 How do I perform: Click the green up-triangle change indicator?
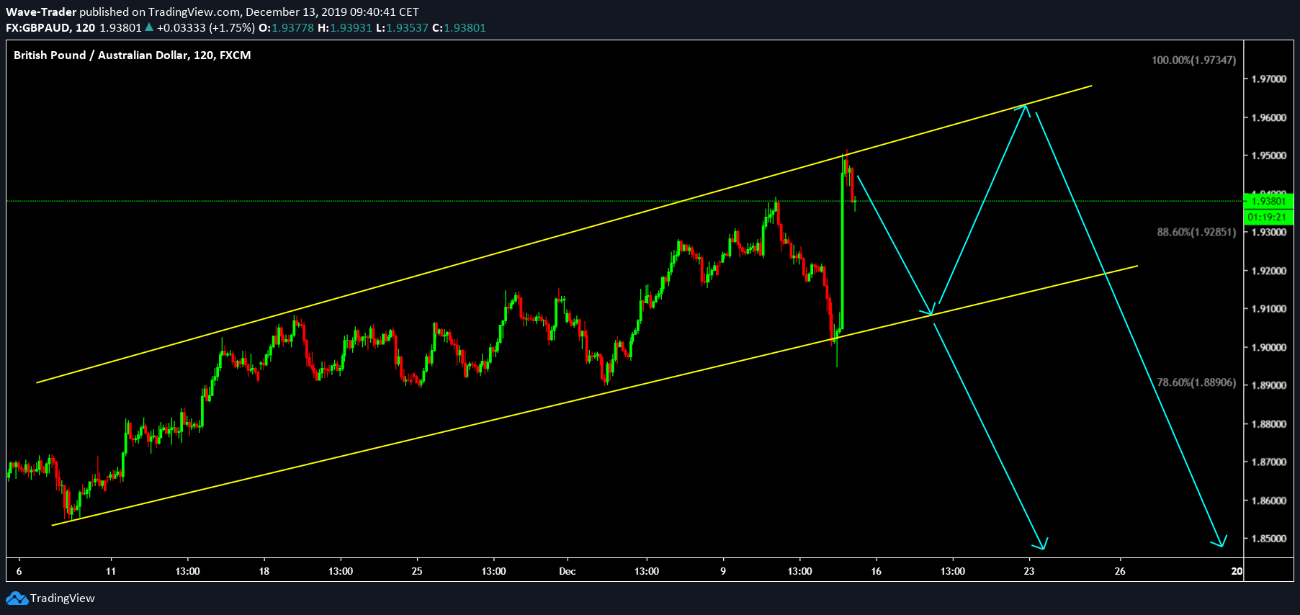pyautogui.click(x=149, y=27)
